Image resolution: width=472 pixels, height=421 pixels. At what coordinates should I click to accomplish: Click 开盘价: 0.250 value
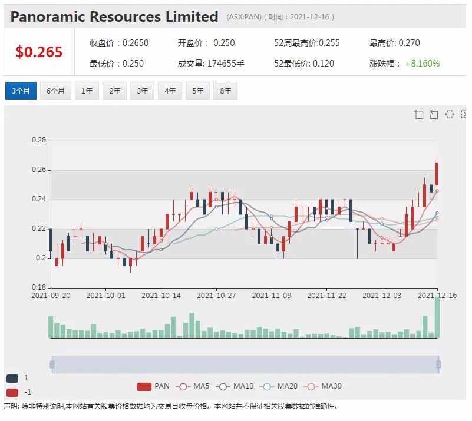[206, 43]
